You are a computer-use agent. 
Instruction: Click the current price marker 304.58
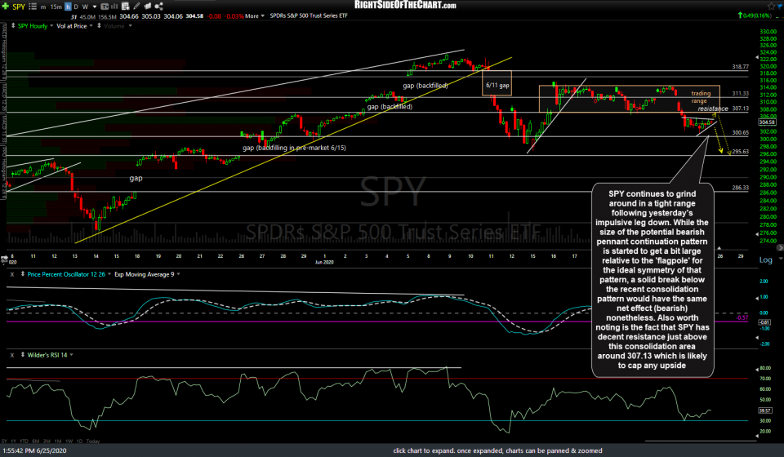(767, 122)
